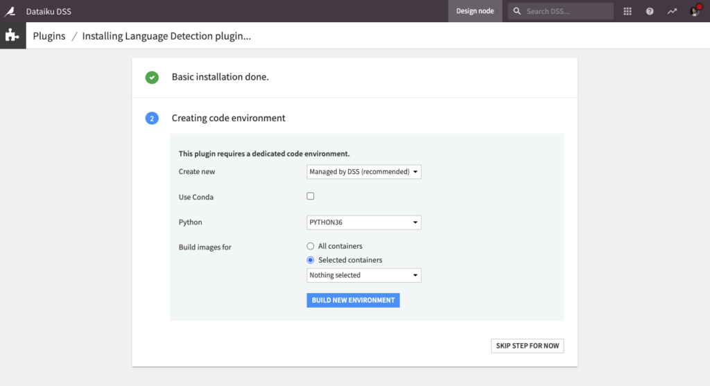
Task: Click the plugins puzzle piece icon
Action: pyautogui.click(x=12, y=36)
